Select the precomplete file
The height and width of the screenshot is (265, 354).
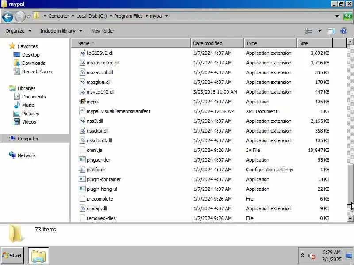(x=100, y=199)
